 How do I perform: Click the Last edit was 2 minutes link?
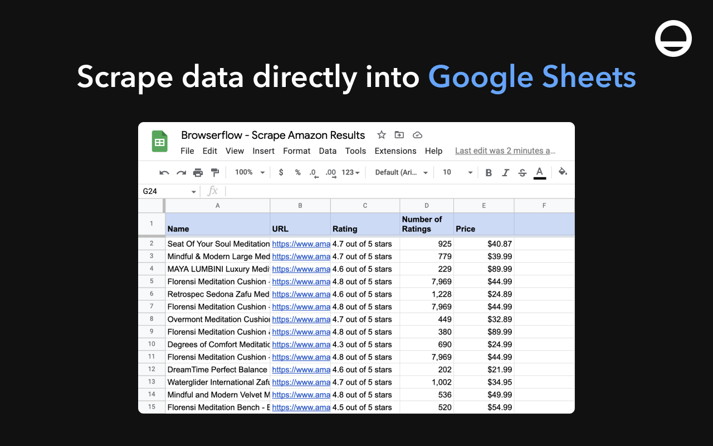(505, 151)
